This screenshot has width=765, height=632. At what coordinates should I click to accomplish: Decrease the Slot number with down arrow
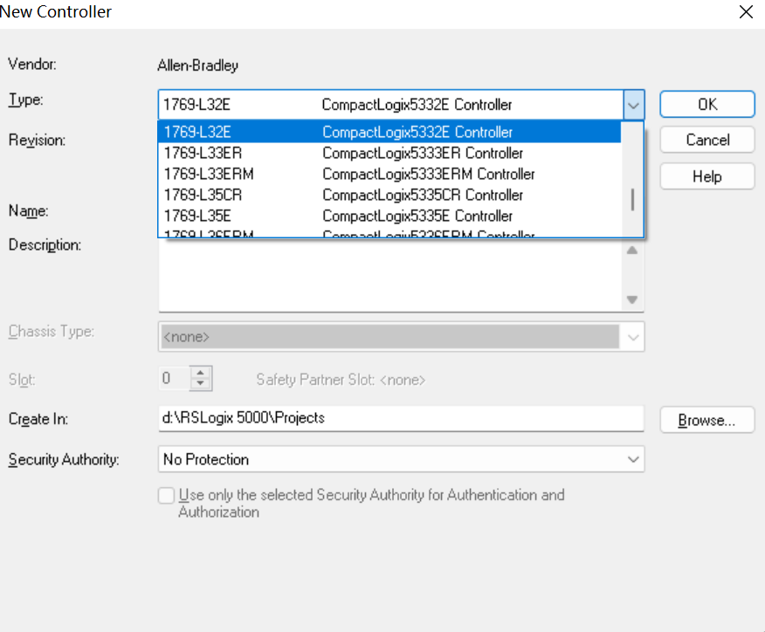coord(202,384)
